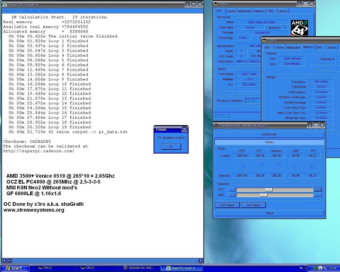
Task: Switch to Super PI taskbar button
Action: 182,268
